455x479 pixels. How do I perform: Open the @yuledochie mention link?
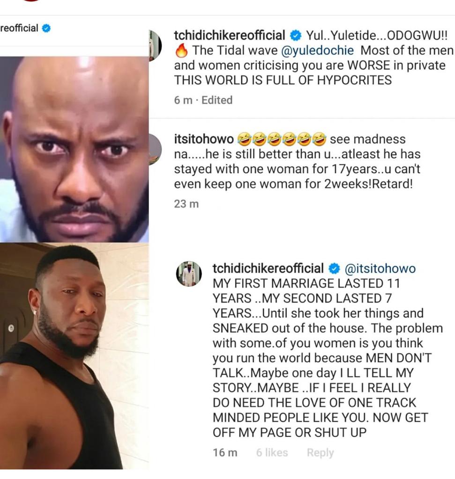pos(317,51)
